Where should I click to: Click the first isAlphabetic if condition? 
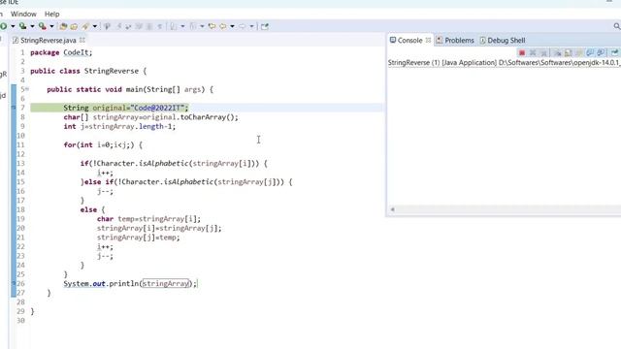coord(174,164)
